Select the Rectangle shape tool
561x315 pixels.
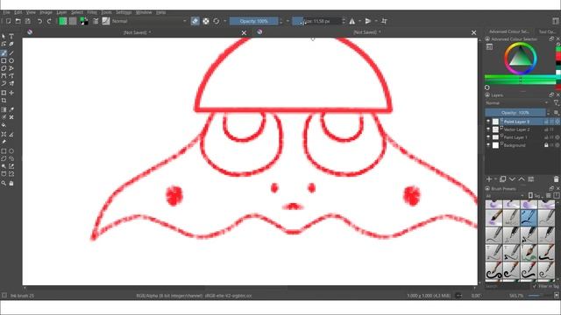pos(4,60)
